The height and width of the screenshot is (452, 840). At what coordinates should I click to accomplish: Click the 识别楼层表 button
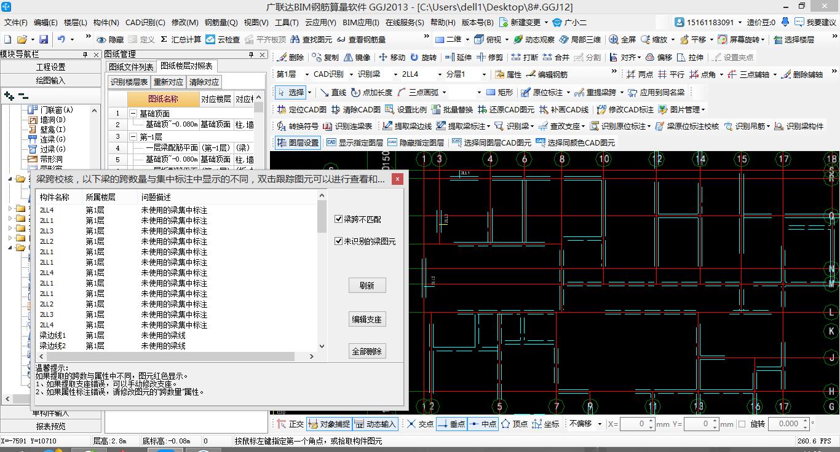coord(129,82)
